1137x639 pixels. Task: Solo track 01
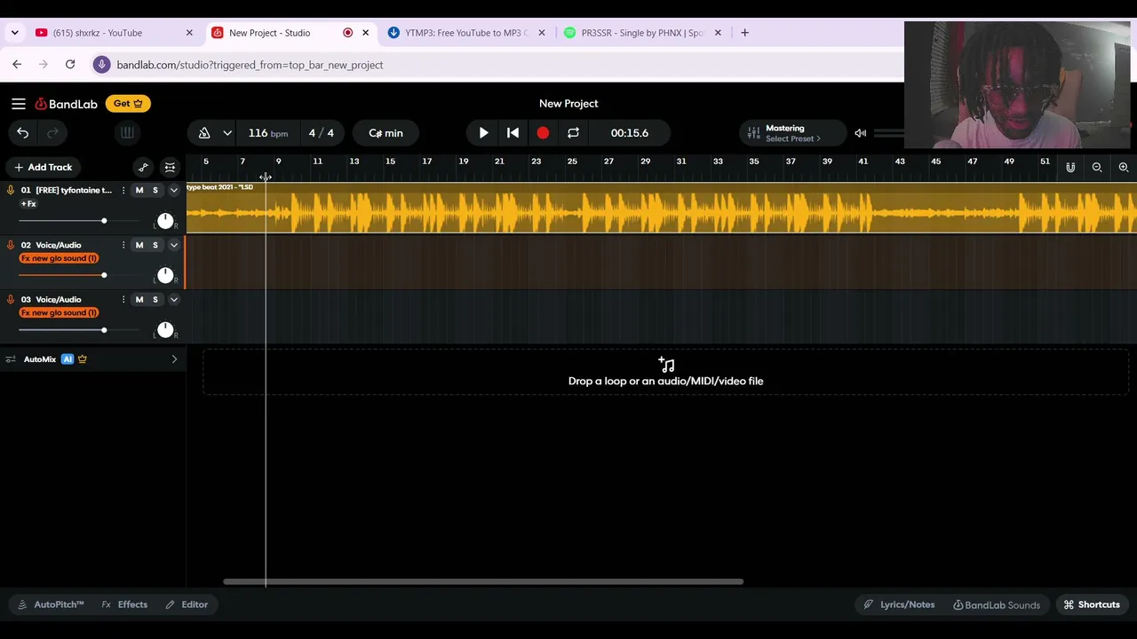(155, 190)
